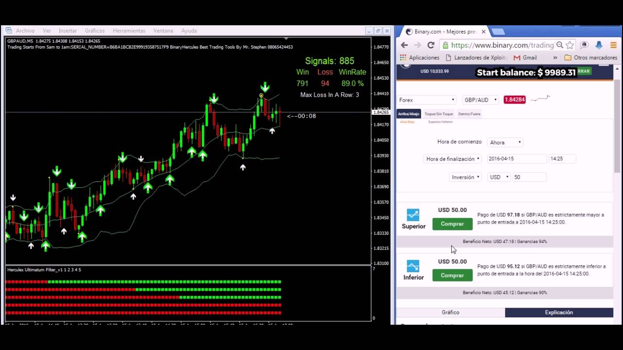
Task: Open a new Chrome tab
Action: pyautogui.click(x=498, y=32)
